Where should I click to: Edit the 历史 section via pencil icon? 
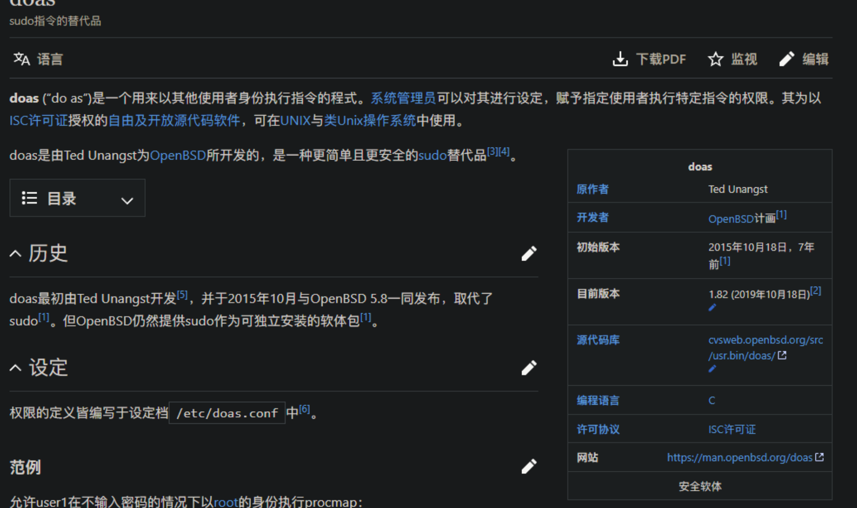click(x=529, y=254)
